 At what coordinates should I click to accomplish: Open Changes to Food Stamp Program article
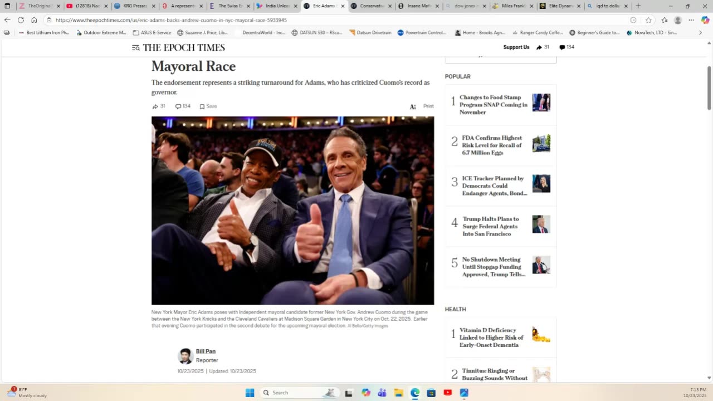pos(494,105)
